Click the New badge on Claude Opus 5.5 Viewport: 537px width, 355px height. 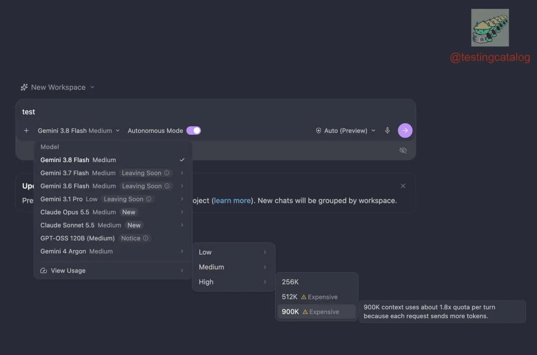(129, 212)
